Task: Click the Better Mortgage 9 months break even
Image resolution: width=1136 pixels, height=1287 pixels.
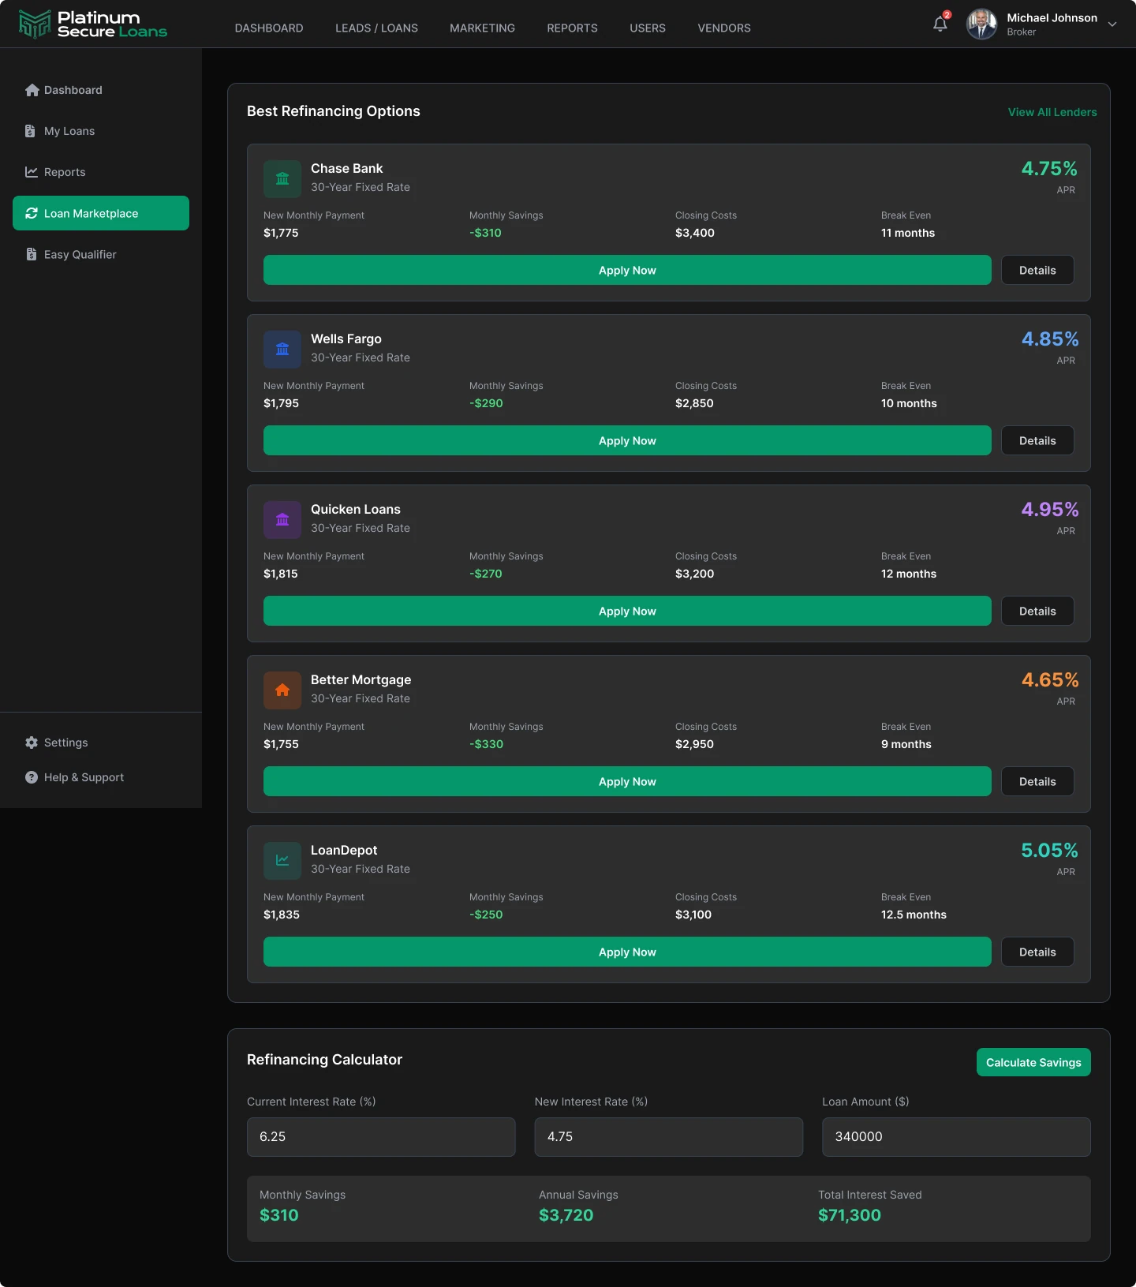Action: (906, 744)
